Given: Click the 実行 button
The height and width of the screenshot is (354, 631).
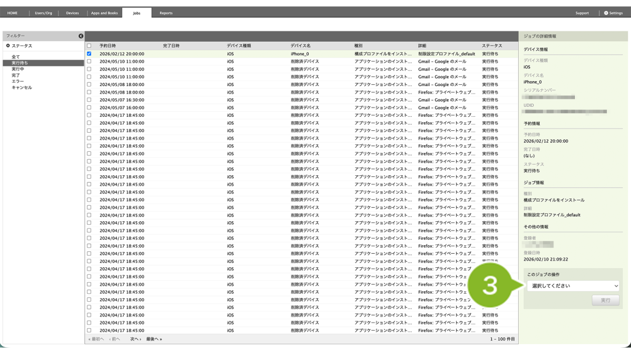Looking at the screenshot, I should pos(605,301).
